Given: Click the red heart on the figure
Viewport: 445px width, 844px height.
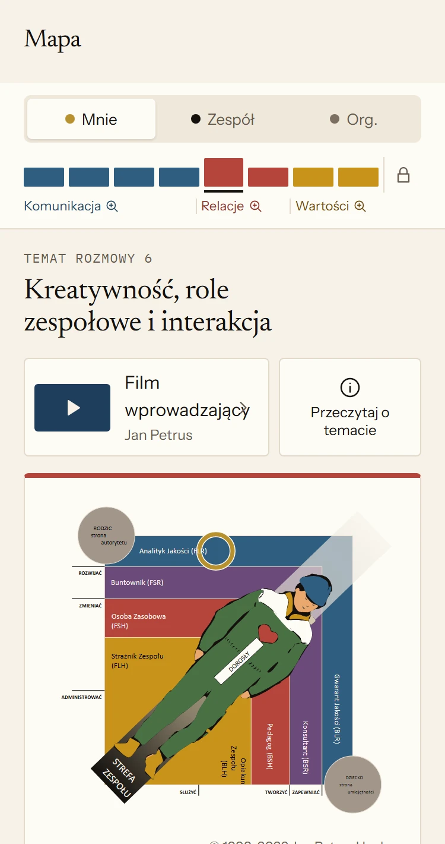Looking at the screenshot, I should (x=269, y=634).
